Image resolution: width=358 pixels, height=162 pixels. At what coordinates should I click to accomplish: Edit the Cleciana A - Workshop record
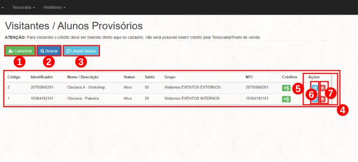(315, 88)
